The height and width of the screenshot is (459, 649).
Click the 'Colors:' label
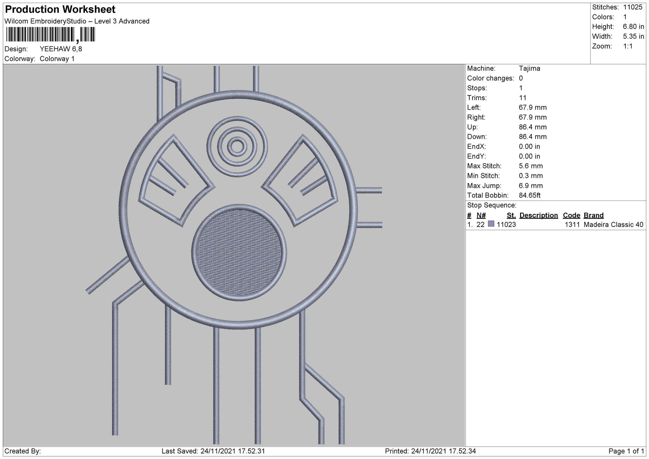pos(603,17)
